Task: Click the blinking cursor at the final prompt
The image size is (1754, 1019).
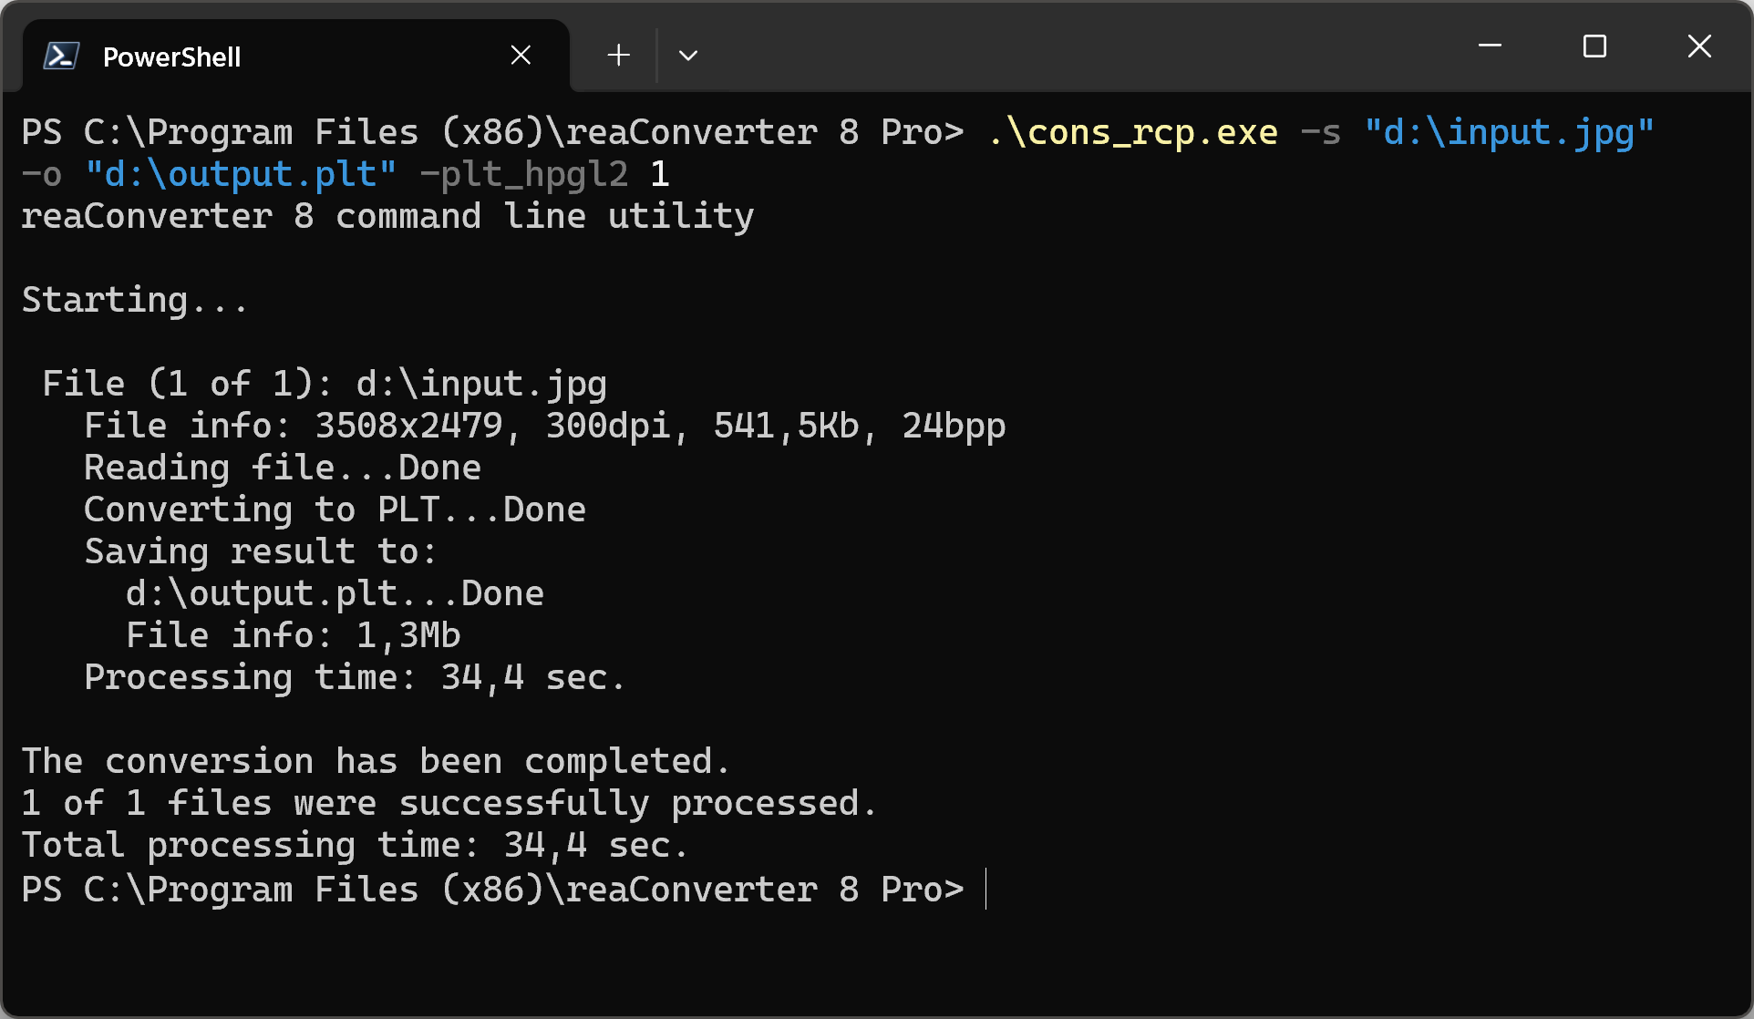Action: click(986, 889)
